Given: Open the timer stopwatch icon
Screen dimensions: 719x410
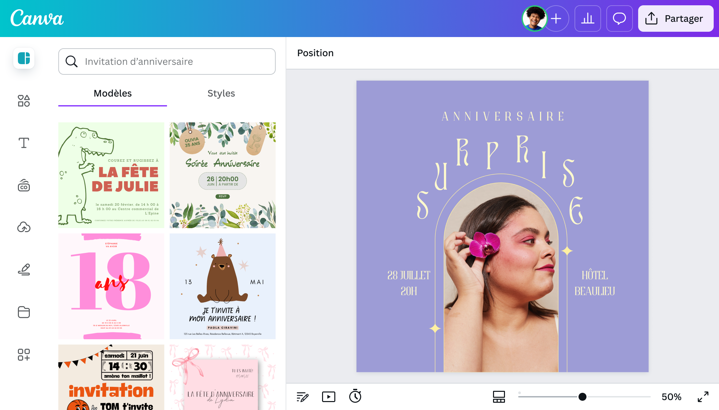Looking at the screenshot, I should coord(355,396).
